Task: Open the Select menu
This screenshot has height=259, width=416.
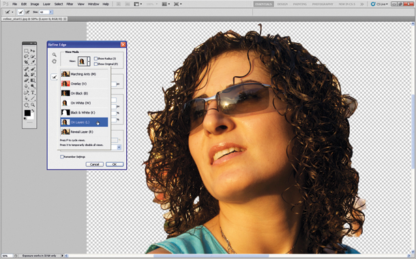Action: tap(59, 4)
